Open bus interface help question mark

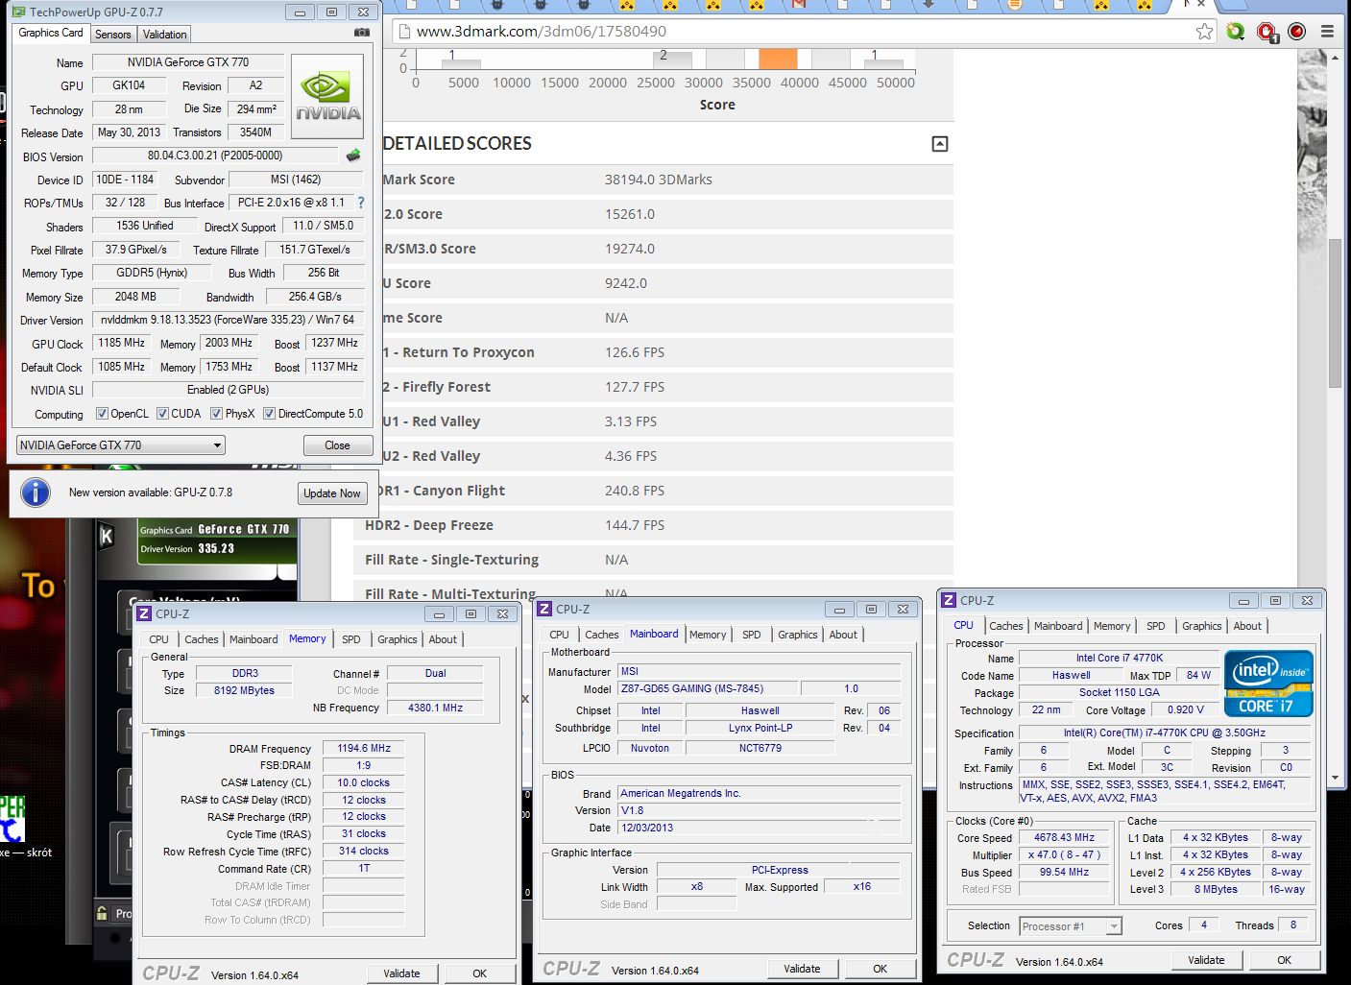[x=361, y=203]
